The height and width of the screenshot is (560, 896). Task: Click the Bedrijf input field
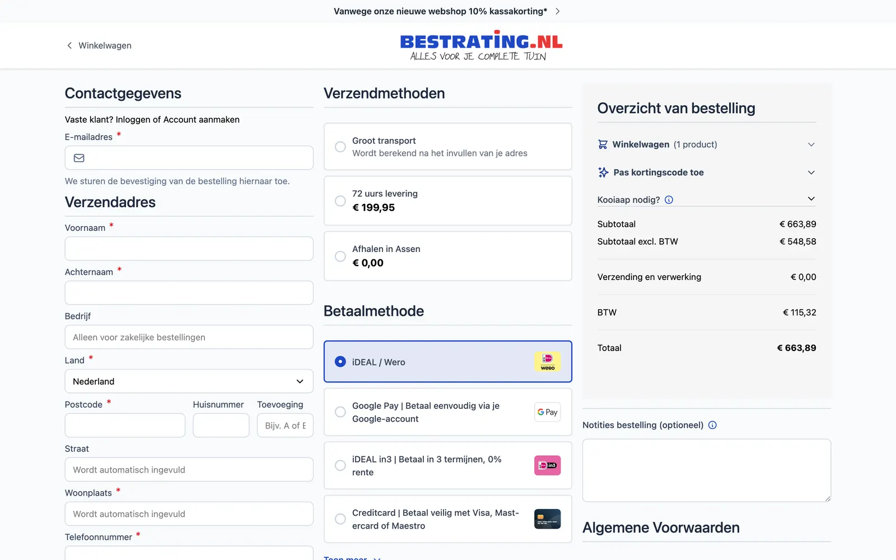pyautogui.click(x=189, y=337)
